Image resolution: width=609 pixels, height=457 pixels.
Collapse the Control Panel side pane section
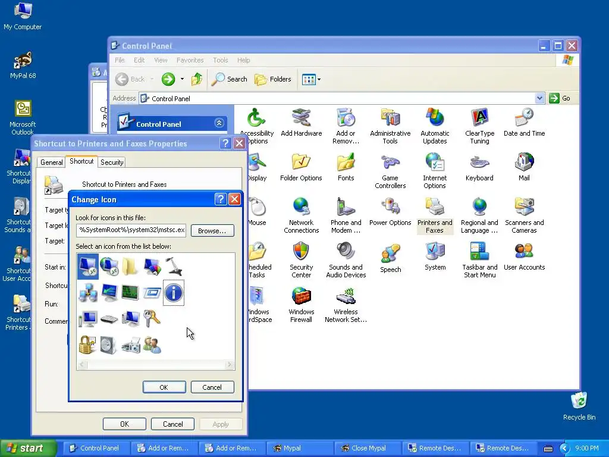219,123
